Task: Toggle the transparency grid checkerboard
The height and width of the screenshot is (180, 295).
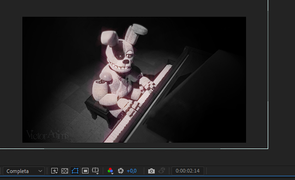Action: pyautogui.click(x=65, y=171)
